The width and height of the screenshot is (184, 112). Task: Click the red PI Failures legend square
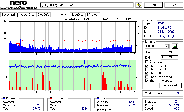[51, 98]
